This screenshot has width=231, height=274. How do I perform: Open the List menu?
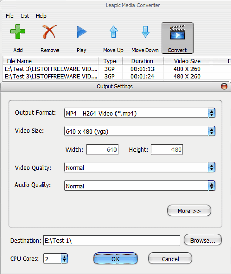point(25,16)
